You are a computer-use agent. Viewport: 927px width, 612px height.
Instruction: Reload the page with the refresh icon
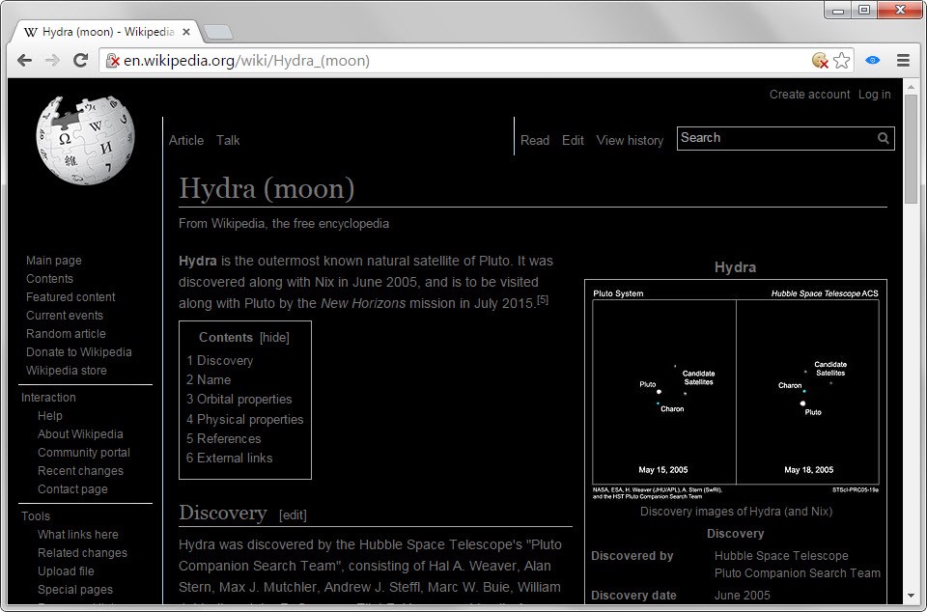(80, 60)
